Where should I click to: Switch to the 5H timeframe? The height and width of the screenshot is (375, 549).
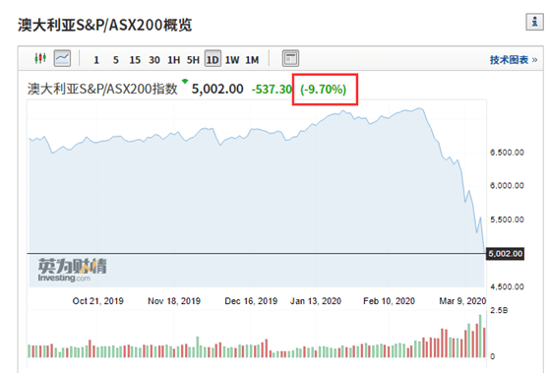click(193, 60)
